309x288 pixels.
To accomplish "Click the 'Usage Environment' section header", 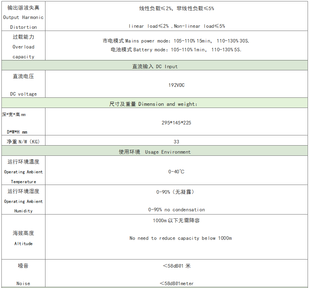I will coord(155,152).
